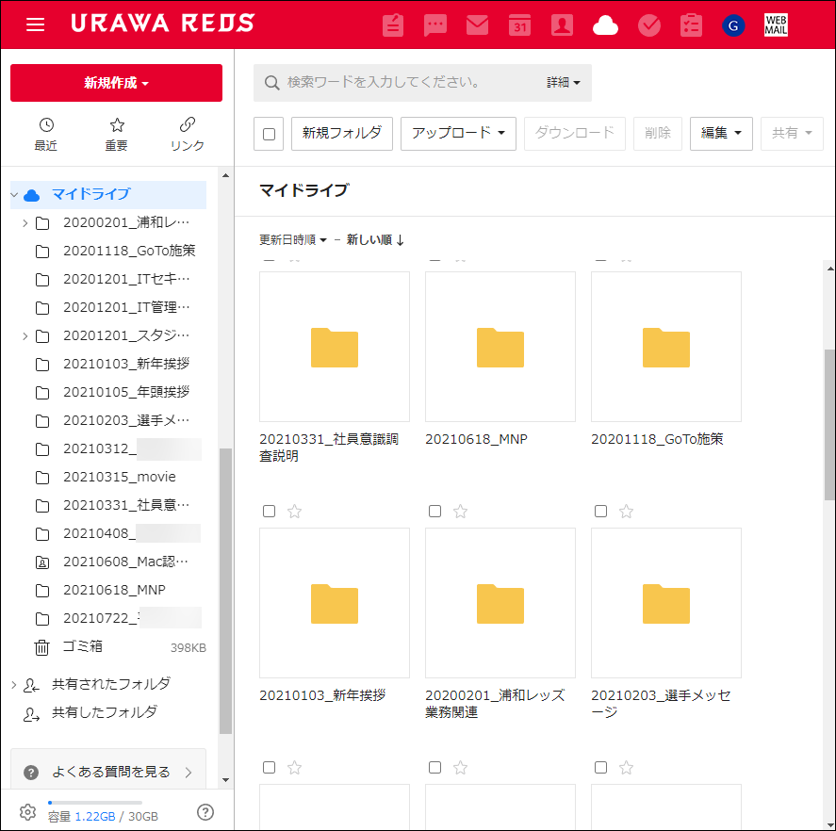Image resolution: width=836 pixels, height=831 pixels.
Task: Open the calendar icon in header
Action: (520, 25)
